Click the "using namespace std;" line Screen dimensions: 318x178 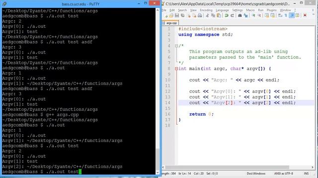(206, 35)
